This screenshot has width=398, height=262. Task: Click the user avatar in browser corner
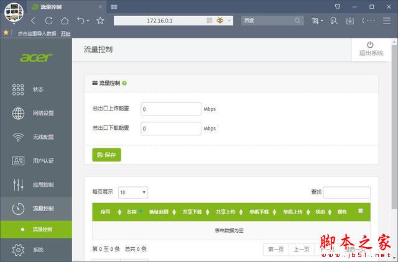14,12
